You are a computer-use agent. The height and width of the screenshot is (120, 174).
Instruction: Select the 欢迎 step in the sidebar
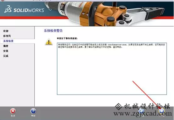(6, 31)
